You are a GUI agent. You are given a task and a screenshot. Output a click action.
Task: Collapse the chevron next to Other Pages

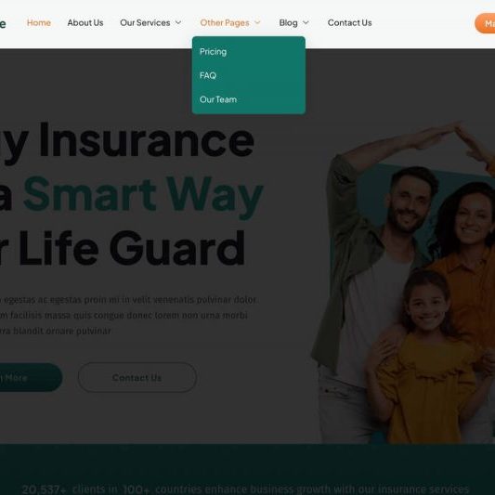click(x=257, y=22)
